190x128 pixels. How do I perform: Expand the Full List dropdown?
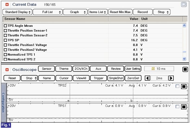(x=47, y=12)
